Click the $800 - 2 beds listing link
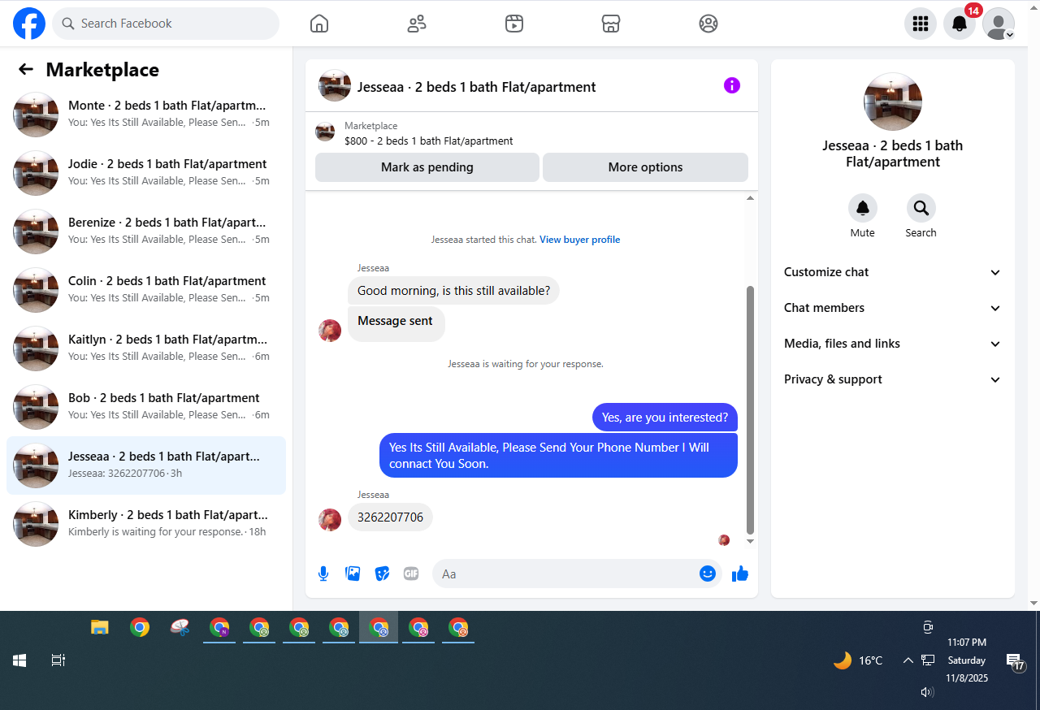Screen dimensions: 1040x710 (429, 141)
